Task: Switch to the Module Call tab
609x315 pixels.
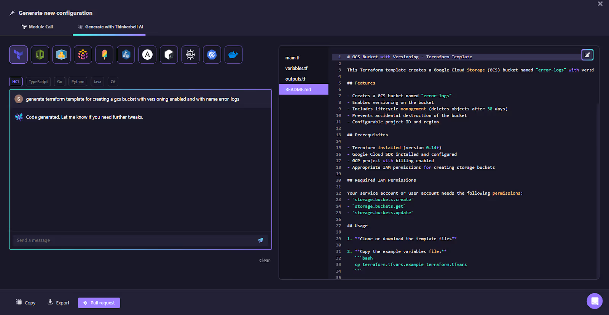Action: point(37,27)
